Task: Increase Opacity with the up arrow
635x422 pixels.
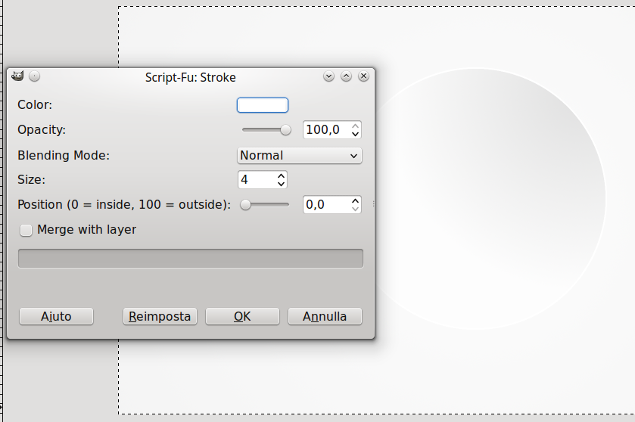Action: point(355,126)
